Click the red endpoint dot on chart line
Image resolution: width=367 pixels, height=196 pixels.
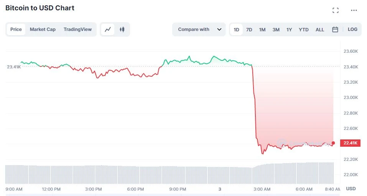[333, 143]
